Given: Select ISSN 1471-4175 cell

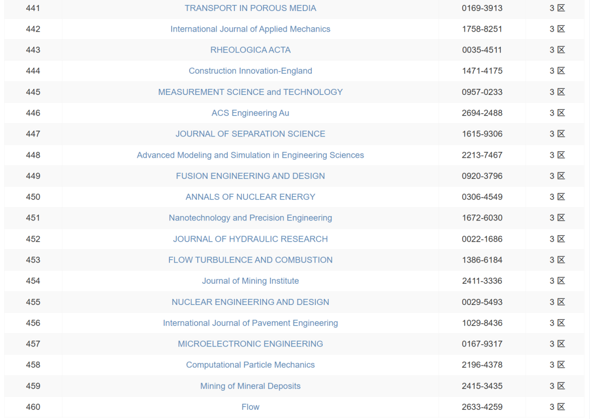Looking at the screenshot, I should 482,70.
